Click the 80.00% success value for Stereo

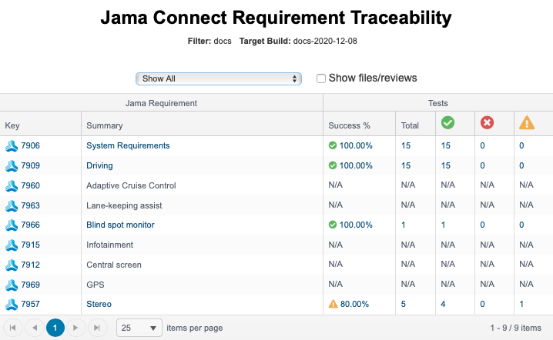coord(354,304)
